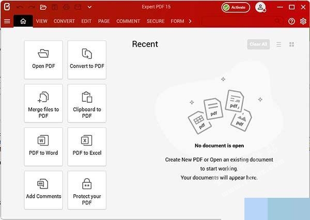Click the Merge files to PDF tile
Viewport: 310px width, 220px height.
click(43, 103)
